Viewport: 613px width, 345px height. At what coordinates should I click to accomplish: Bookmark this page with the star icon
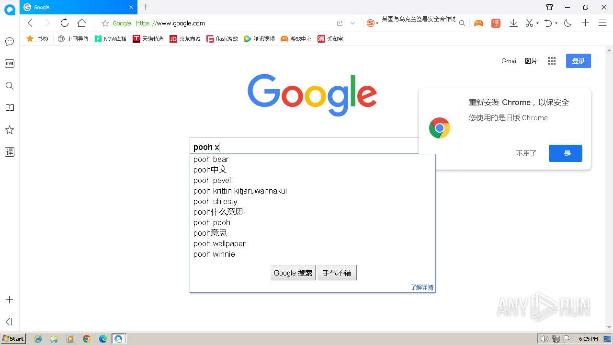[105, 23]
